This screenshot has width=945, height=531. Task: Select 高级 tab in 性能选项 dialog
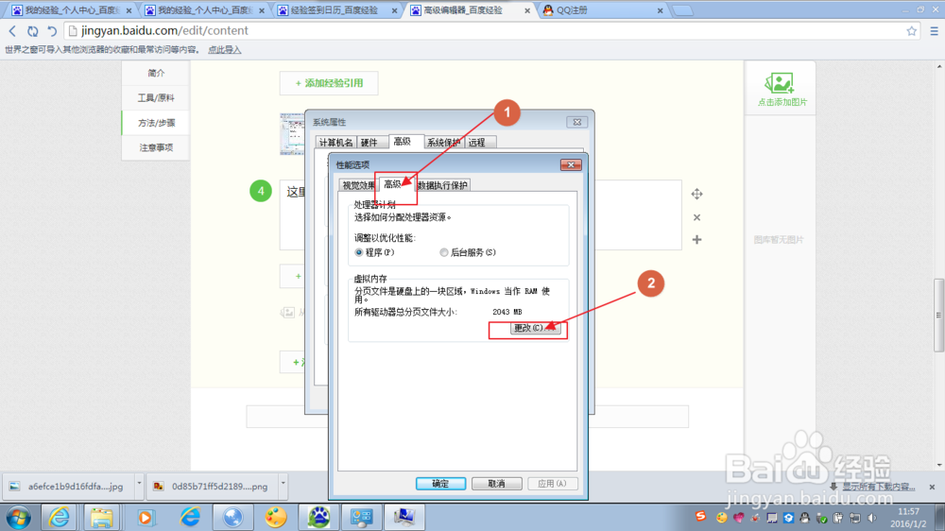392,184
